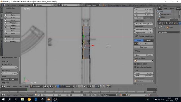The image size is (181, 102).
Task: Enable Lock to Cursor checkbox
Action: pyautogui.click(x=135, y=64)
